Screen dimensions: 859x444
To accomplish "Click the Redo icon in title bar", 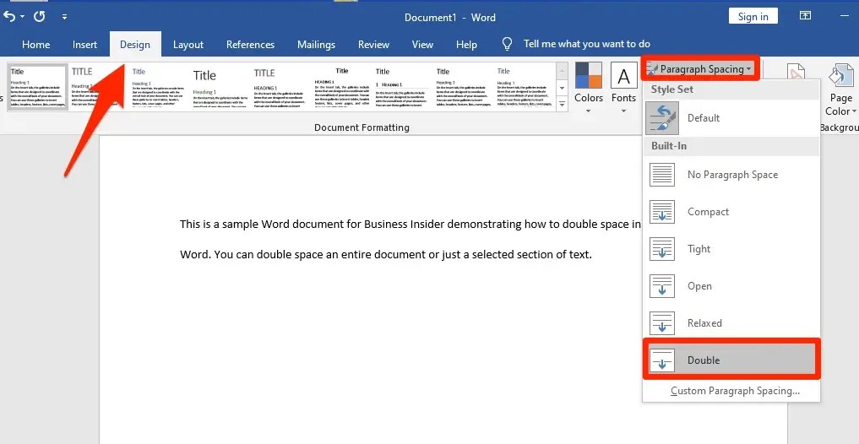I will coord(40,16).
